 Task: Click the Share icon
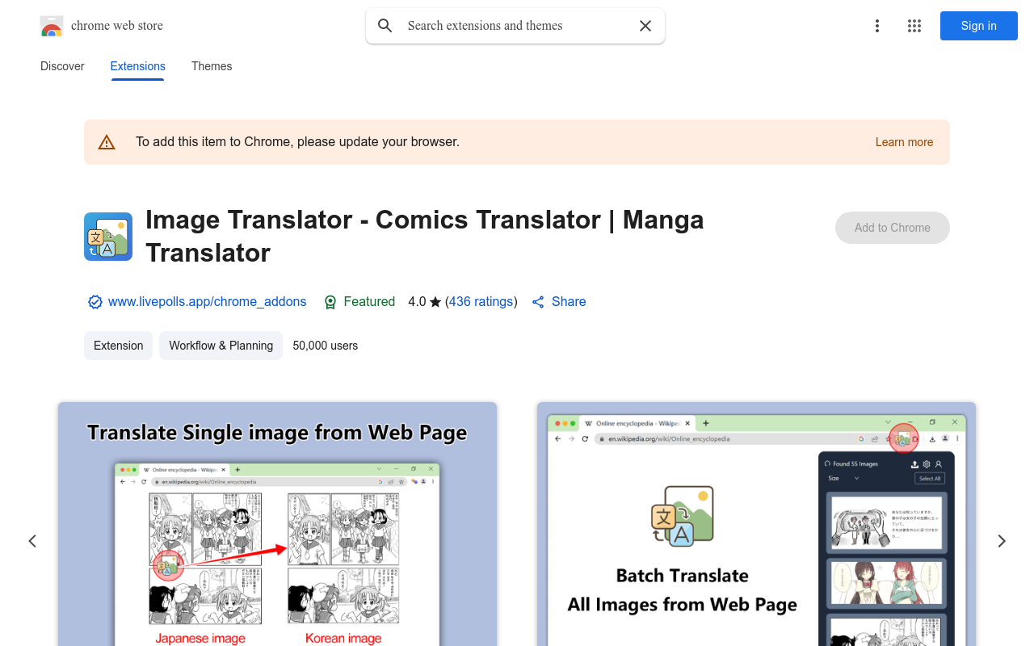[538, 302]
